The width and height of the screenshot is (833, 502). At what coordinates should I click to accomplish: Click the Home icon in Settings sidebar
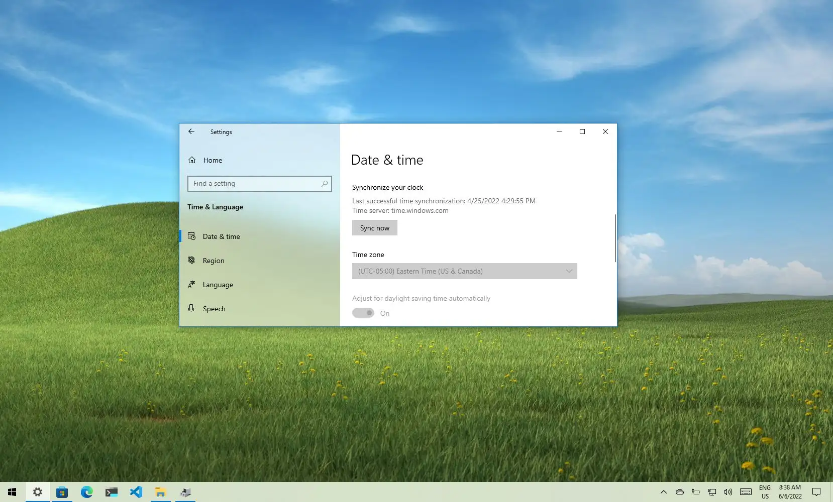click(x=192, y=160)
